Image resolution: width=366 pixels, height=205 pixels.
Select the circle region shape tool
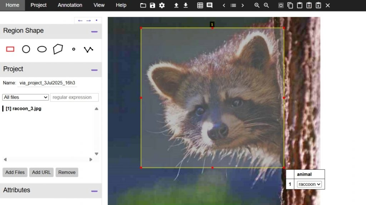(26, 49)
